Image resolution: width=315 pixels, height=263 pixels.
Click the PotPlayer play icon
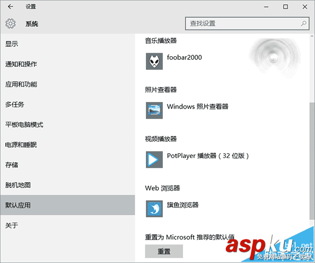[x=154, y=160]
